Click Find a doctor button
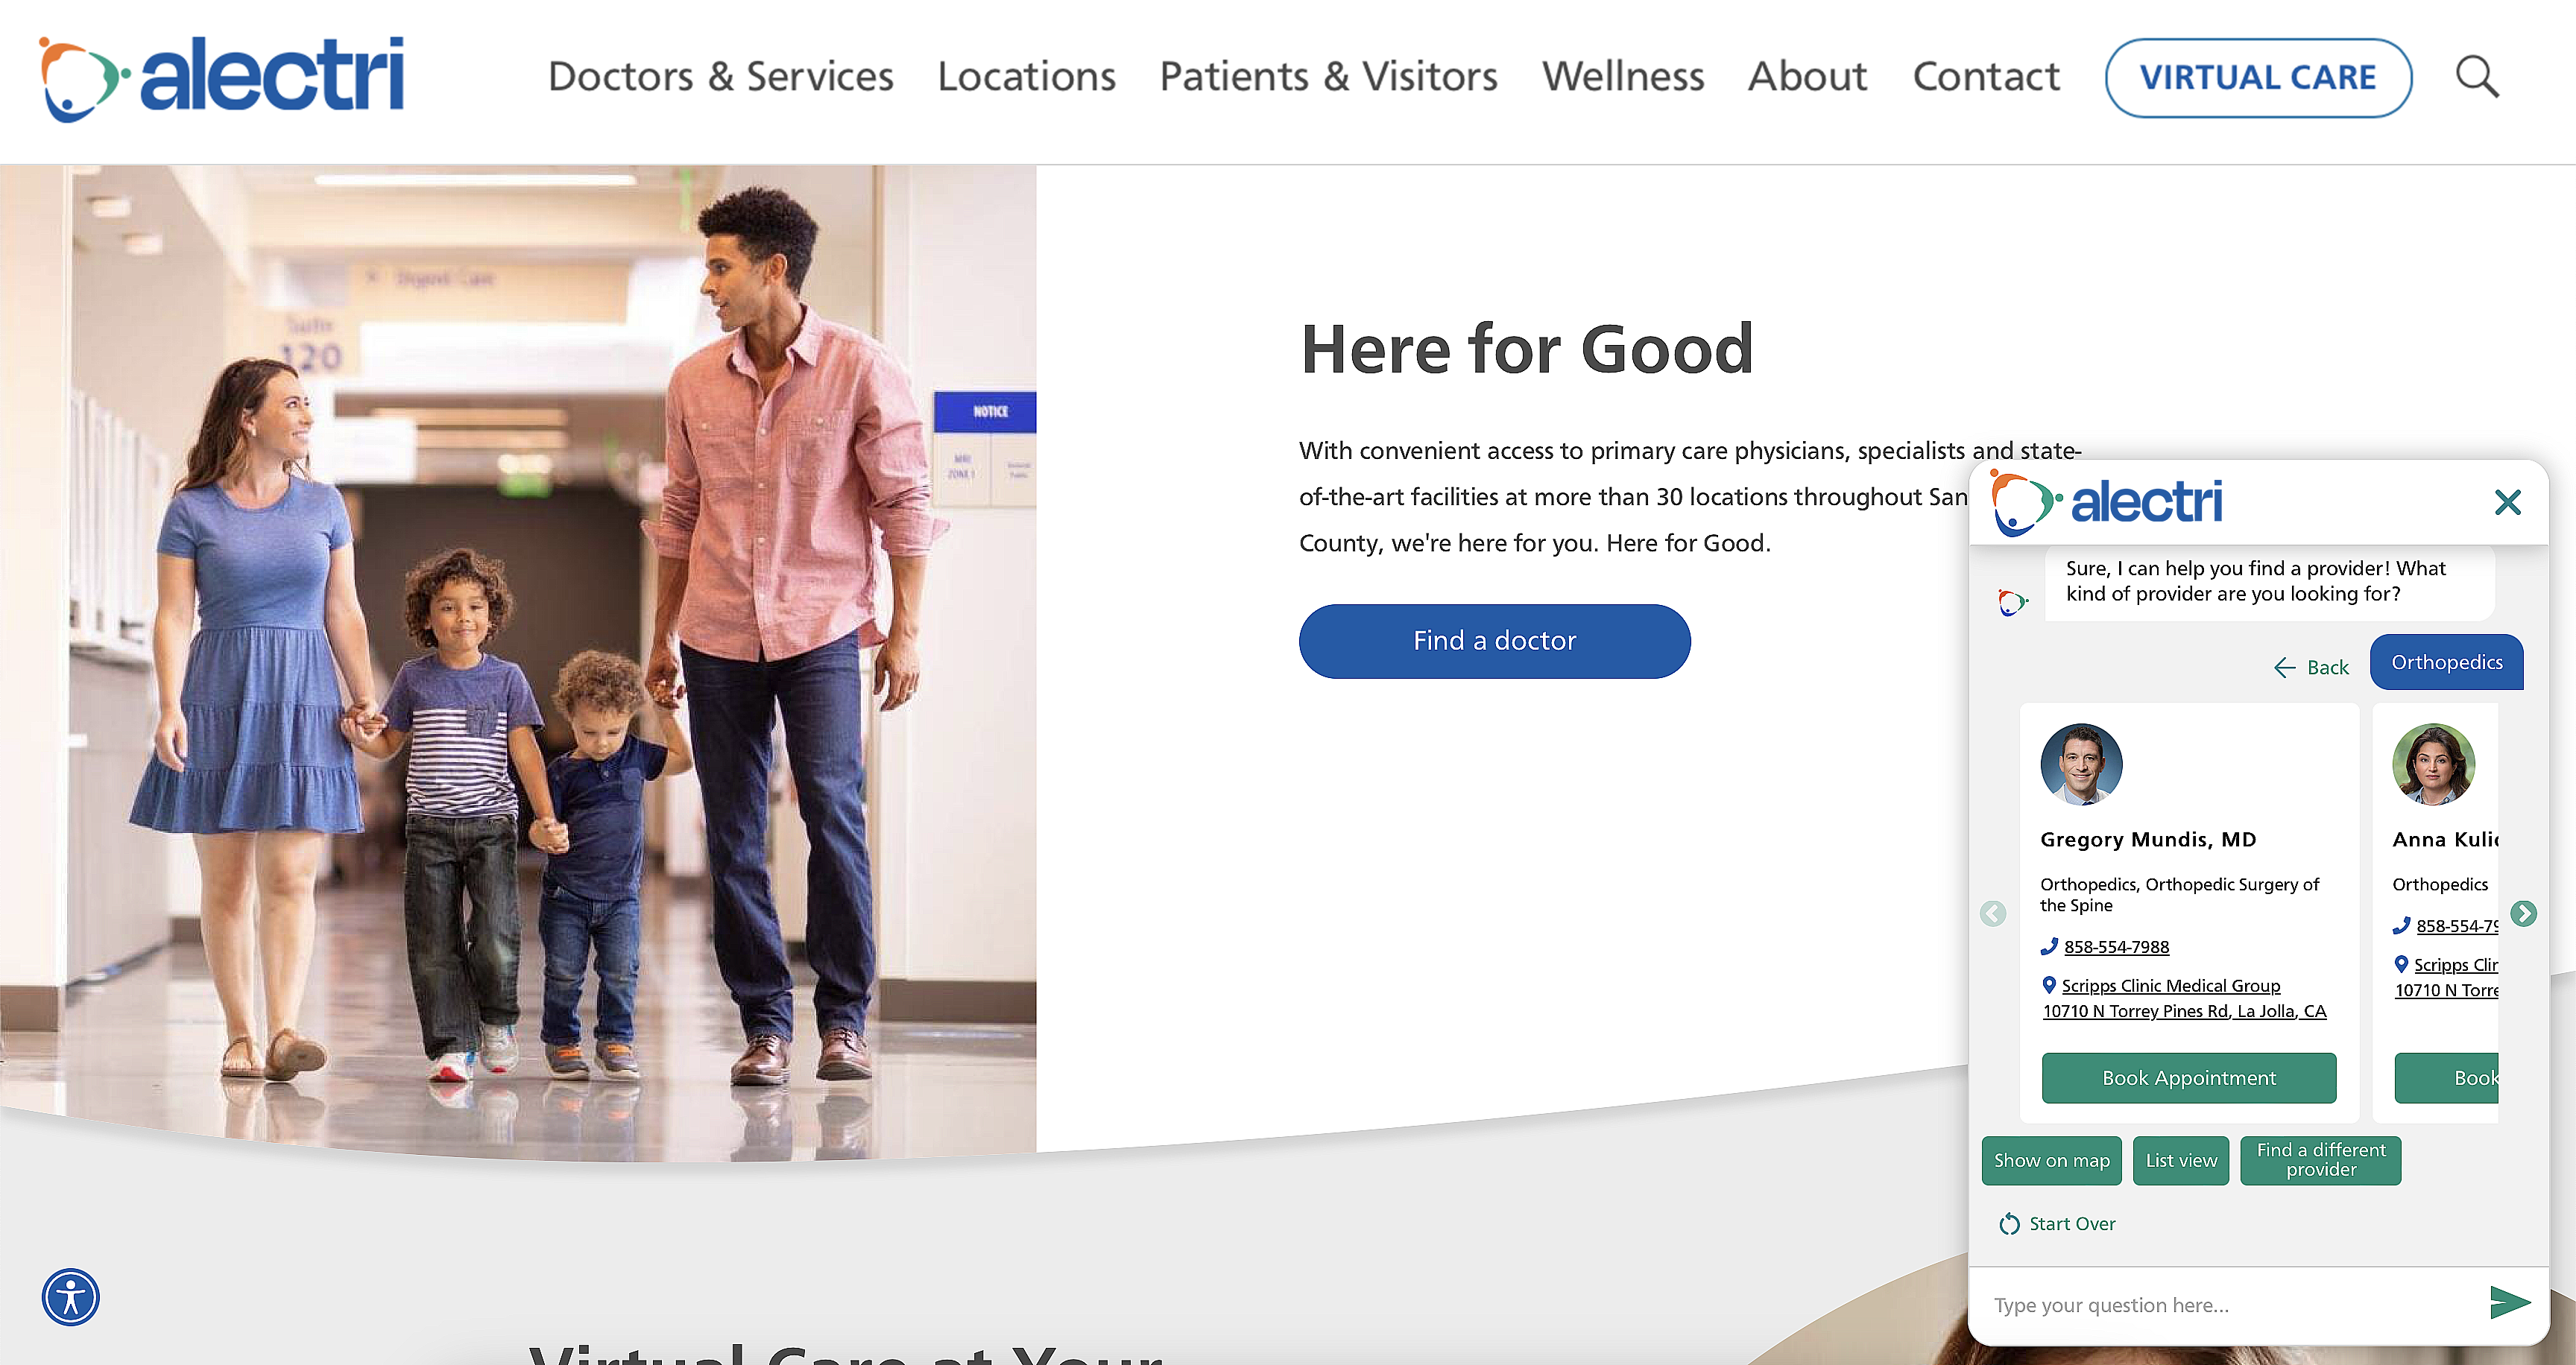This screenshot has height=1365, width=2576. [x=1494, y=641]
